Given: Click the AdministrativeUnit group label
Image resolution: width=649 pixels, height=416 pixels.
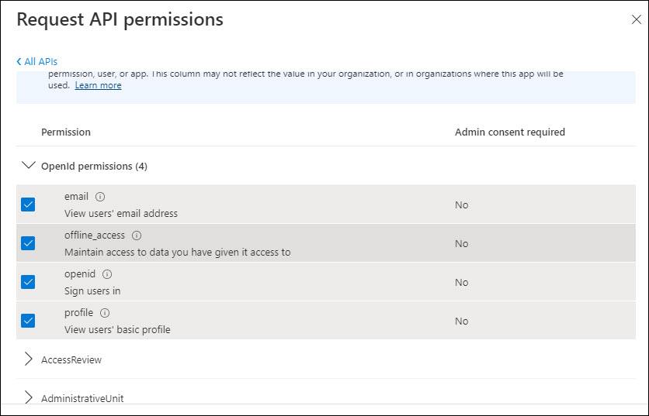Looking at the screenshot, I should [x=82, y=398].
